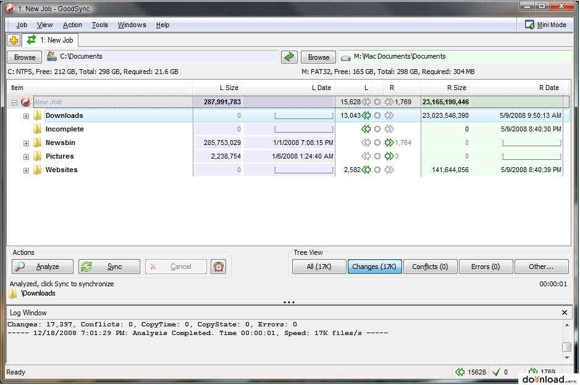Screen dimensions: 580x385
Task: Click the green right-arrow icon in Newsbin row
Action: point(389,143)
